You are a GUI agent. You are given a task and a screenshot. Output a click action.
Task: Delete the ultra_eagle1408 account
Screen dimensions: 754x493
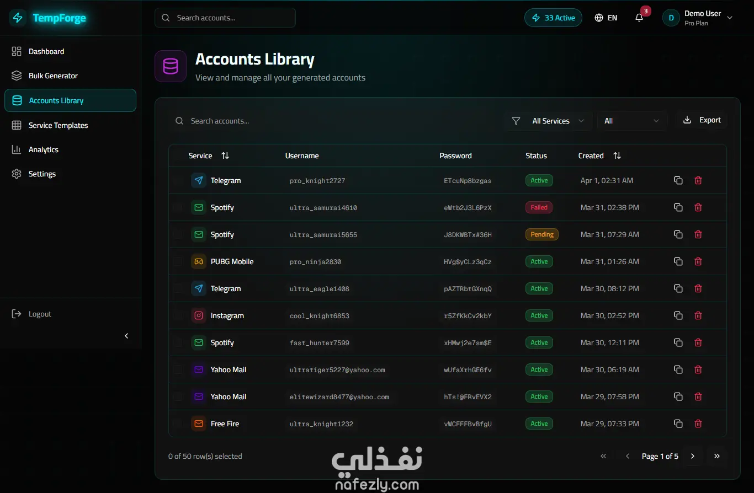coord(698,288)
